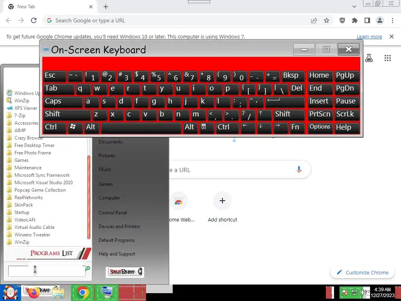Open ShutDown options arrow in Start menu
Viewport: 401px width, 301px height.
click(x=140, y=272)
